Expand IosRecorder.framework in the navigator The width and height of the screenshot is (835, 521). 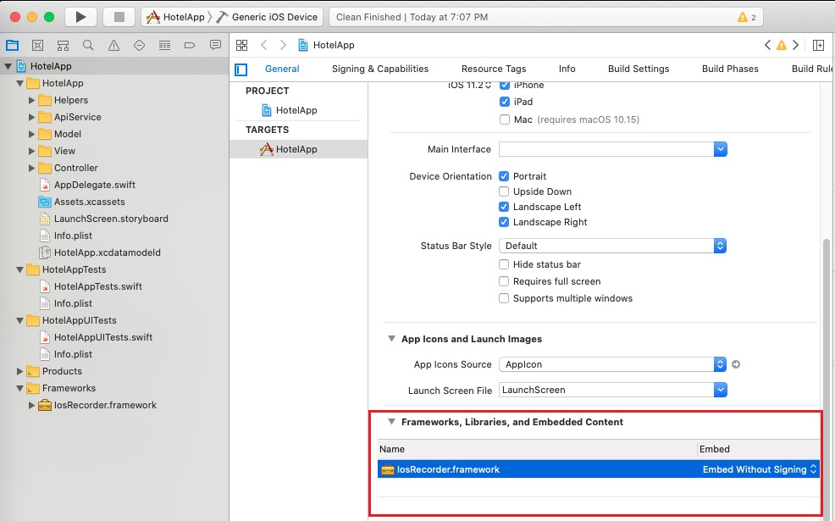click(31, 406)
